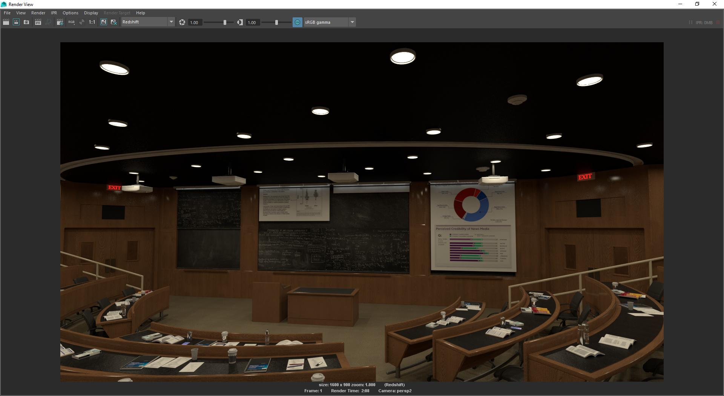Click the rendered lecture hall image
This screenshot has height=396, width=724.
(362, 212)
